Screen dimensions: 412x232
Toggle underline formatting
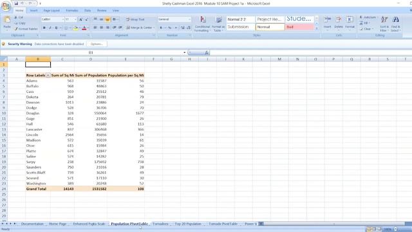point(56,28)
